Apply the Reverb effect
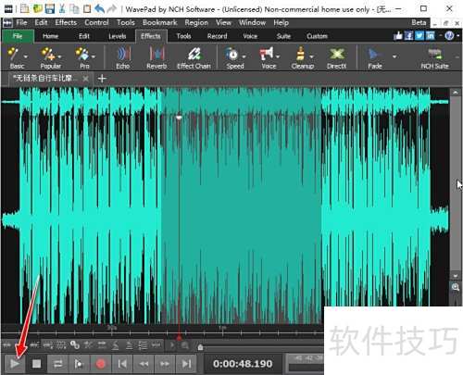463x375 pixels. (x=156, y=57)
